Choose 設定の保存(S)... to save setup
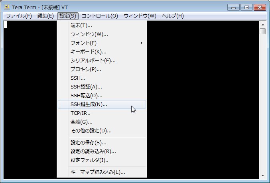The image size is (270, 183). (x=102, y=143)
